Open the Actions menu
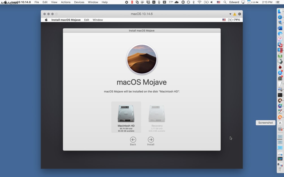 tap(66, 2)
